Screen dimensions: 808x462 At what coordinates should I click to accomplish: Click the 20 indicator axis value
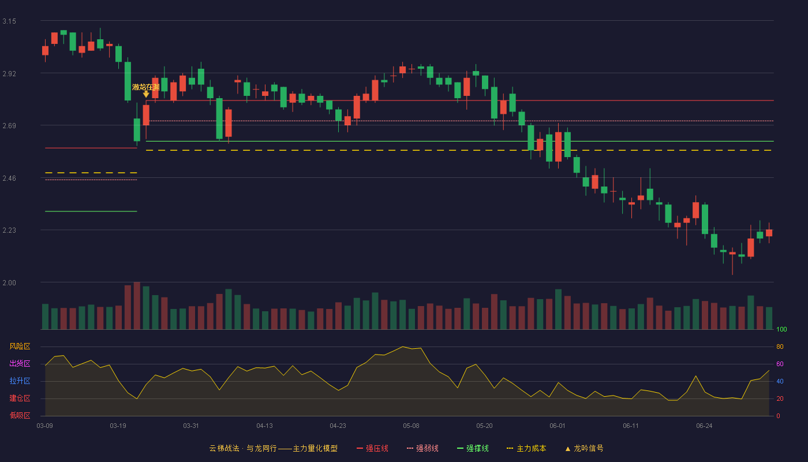coord(780,399)
